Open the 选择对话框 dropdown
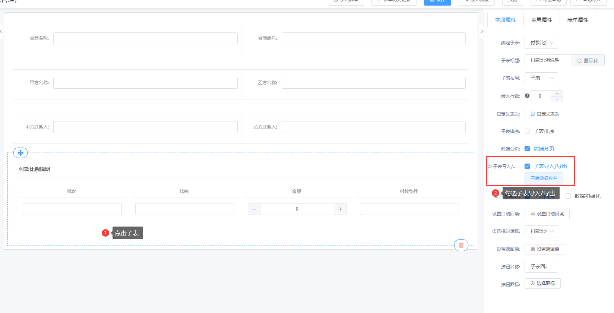This screenshot has height=313, width=614. point(541,231)
